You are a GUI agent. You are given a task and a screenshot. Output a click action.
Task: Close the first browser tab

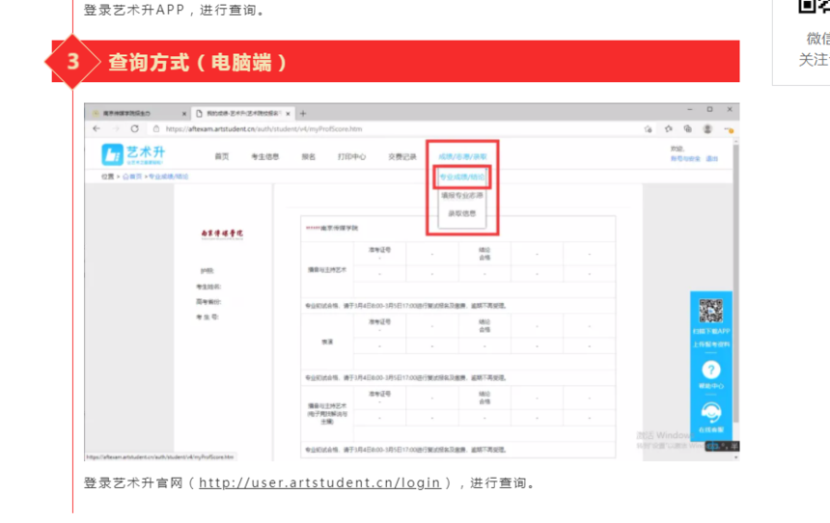(183, 113)
